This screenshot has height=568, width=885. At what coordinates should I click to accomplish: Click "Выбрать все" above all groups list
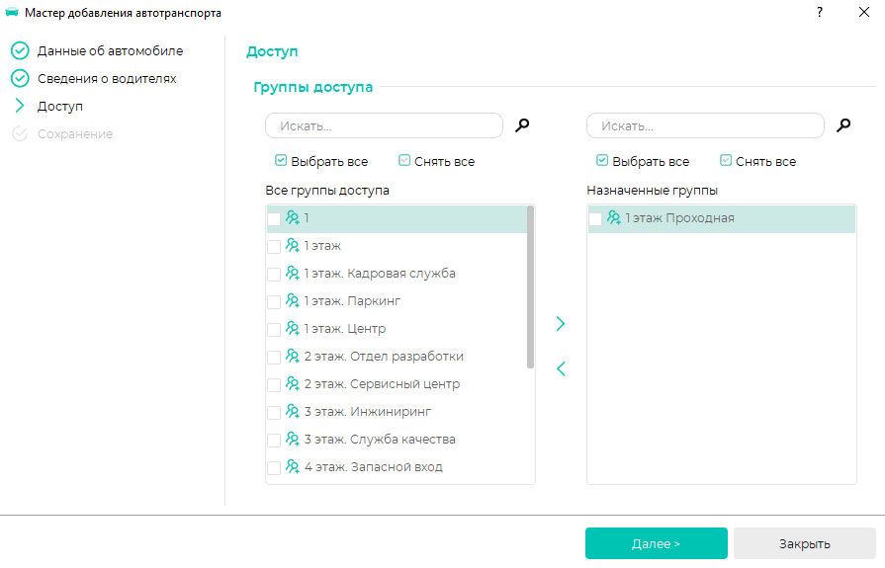pyautogui.click(x=321, y=161)
